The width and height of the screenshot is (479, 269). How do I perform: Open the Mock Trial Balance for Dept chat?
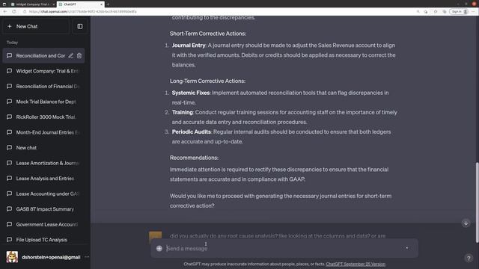tap(43, 102)
